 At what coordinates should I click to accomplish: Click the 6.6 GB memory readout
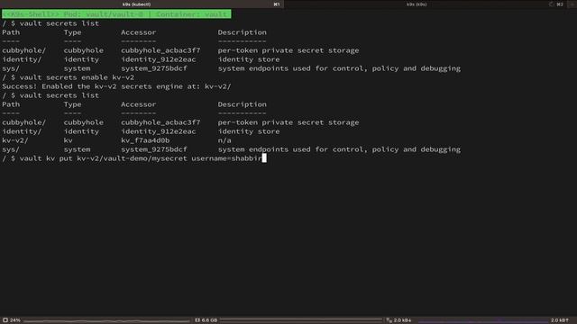209,320
